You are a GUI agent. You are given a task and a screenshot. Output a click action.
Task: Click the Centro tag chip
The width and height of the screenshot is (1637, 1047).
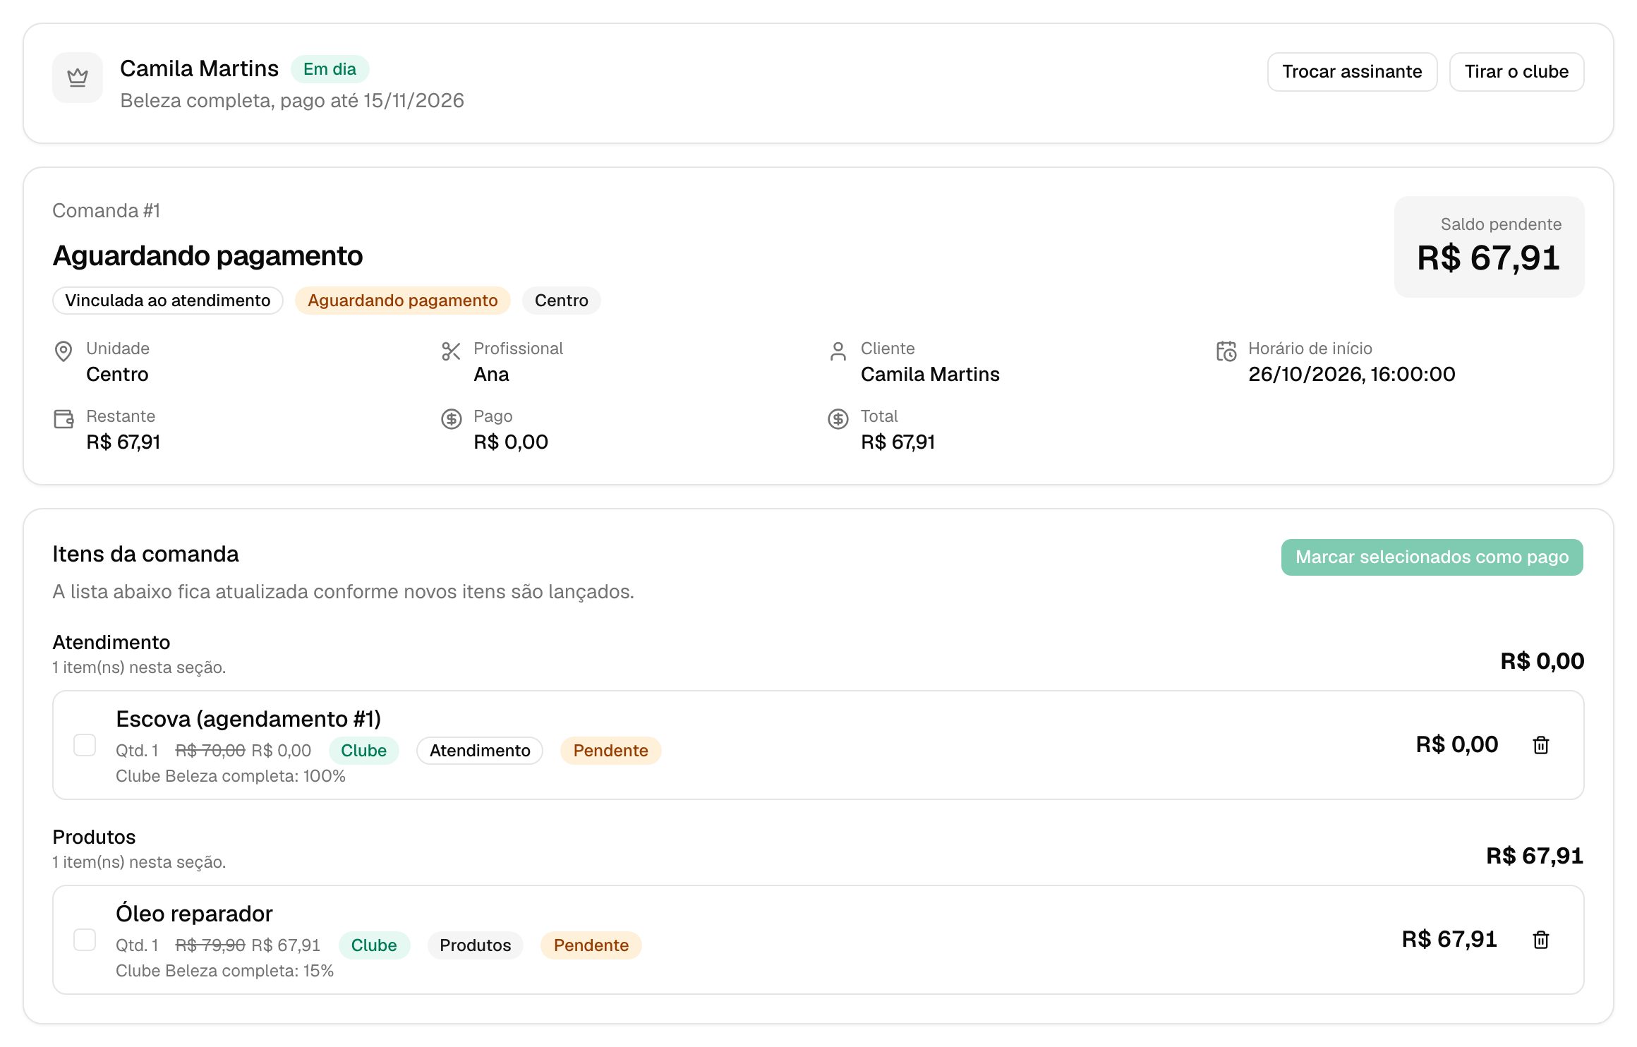pyautogui.click(x=561, y=301)
